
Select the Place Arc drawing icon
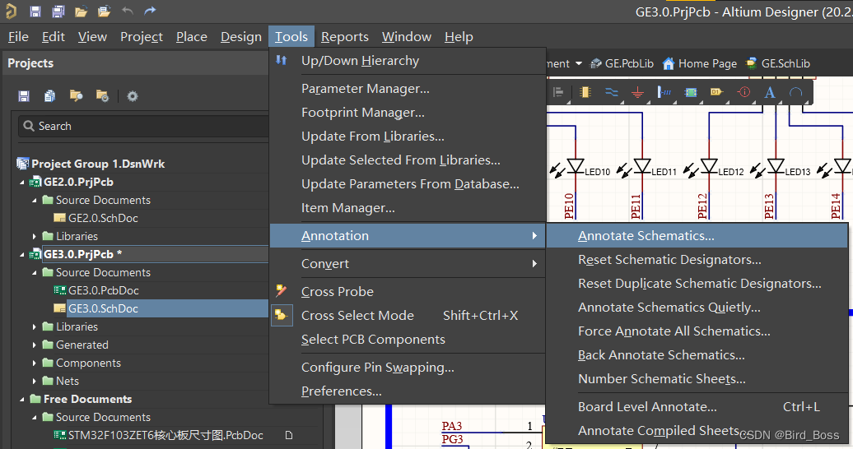[x=796, y=92]
